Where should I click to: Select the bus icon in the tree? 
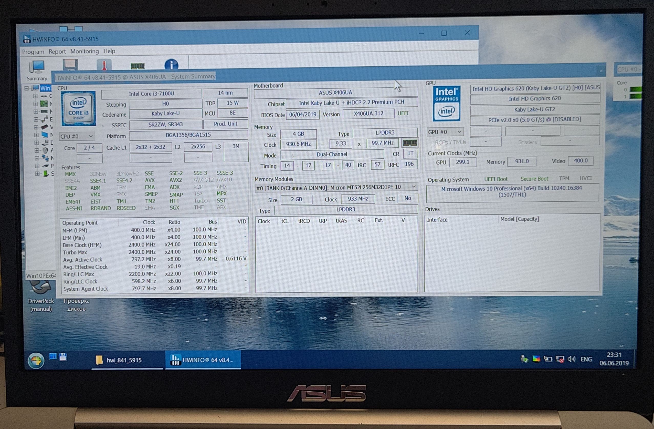click(x=44, y=119)
